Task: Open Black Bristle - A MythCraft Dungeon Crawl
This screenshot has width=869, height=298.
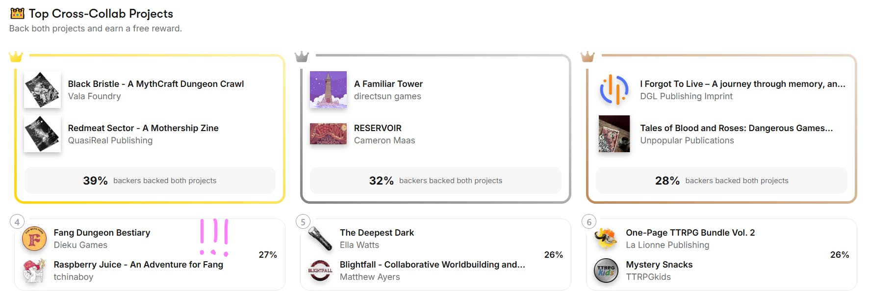Action: point(155,84)
